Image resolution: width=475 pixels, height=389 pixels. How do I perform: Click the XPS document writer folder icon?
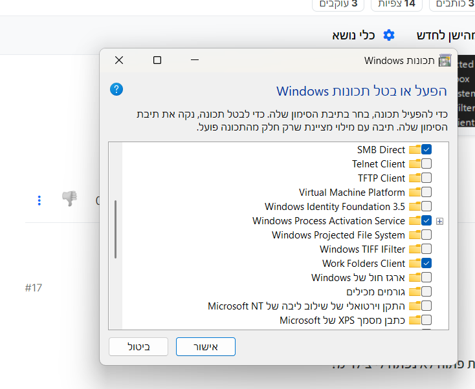415,320
